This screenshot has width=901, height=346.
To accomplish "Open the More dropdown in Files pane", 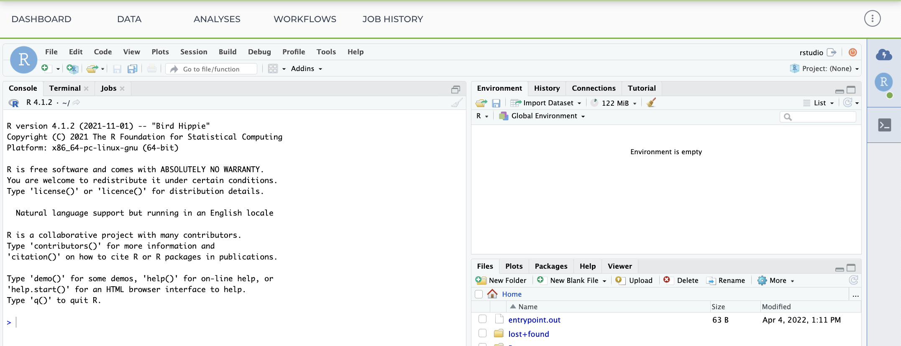I will [x=776, y=280].
